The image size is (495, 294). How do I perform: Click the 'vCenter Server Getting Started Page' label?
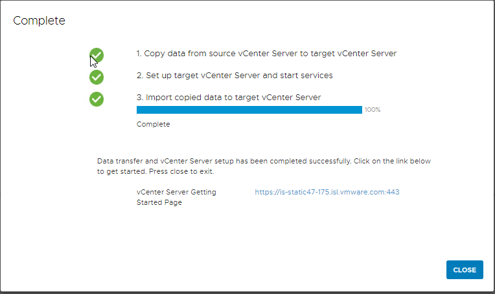pos(176,197)
